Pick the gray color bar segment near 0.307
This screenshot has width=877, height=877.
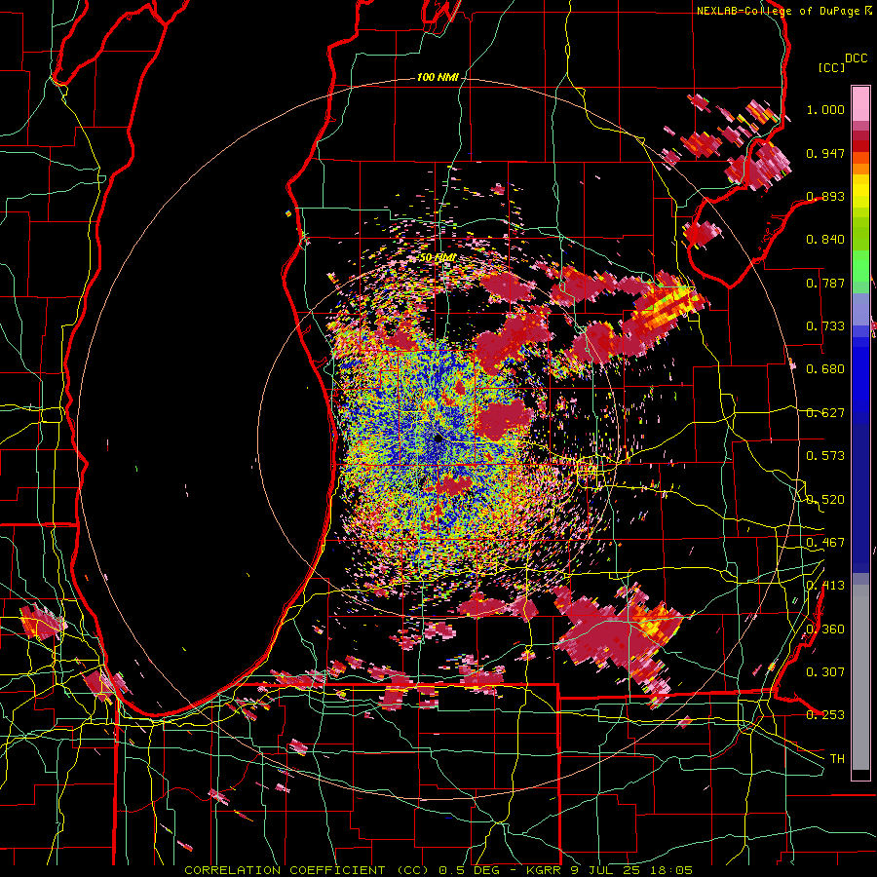860,677
